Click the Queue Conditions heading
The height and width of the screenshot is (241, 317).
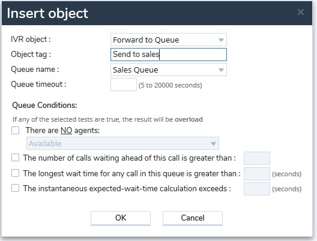pyautogui.click(x=44, y=105)
